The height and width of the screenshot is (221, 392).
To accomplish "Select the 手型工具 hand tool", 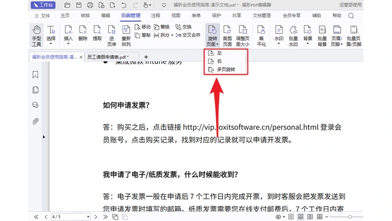I will click(x=36, y=35).
